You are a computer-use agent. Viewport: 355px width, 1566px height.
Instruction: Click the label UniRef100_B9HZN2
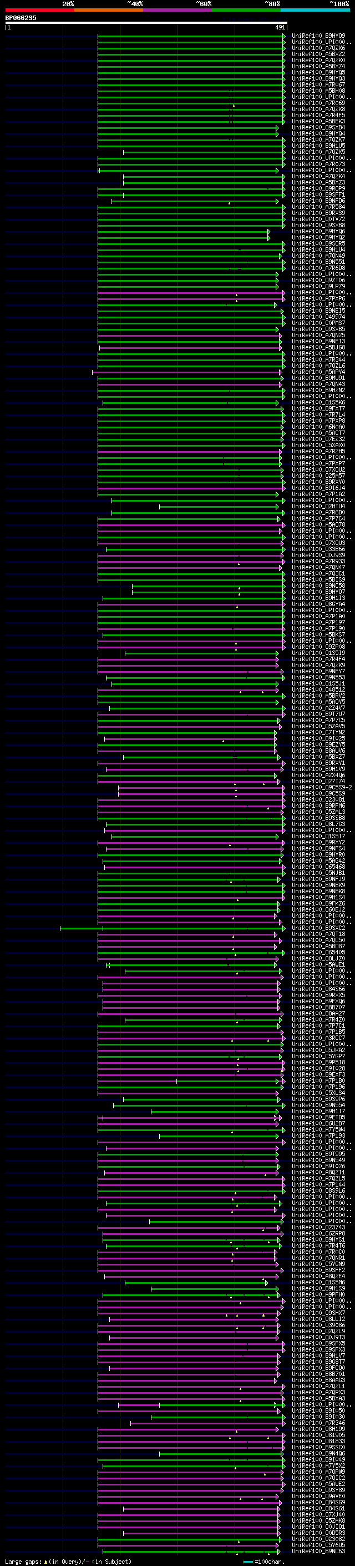318,391
